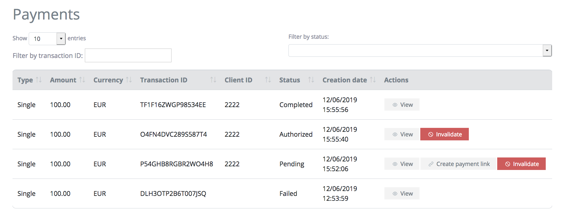Click the Currency column header

tap(108, 80)
